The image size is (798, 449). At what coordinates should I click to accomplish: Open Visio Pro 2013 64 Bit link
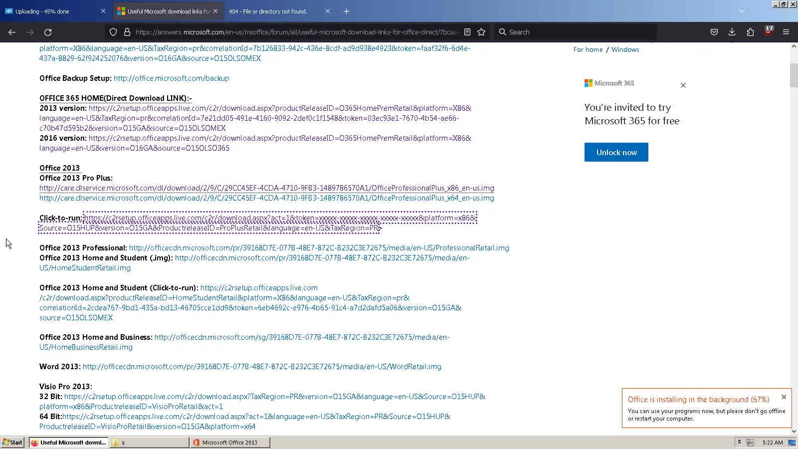245,422
